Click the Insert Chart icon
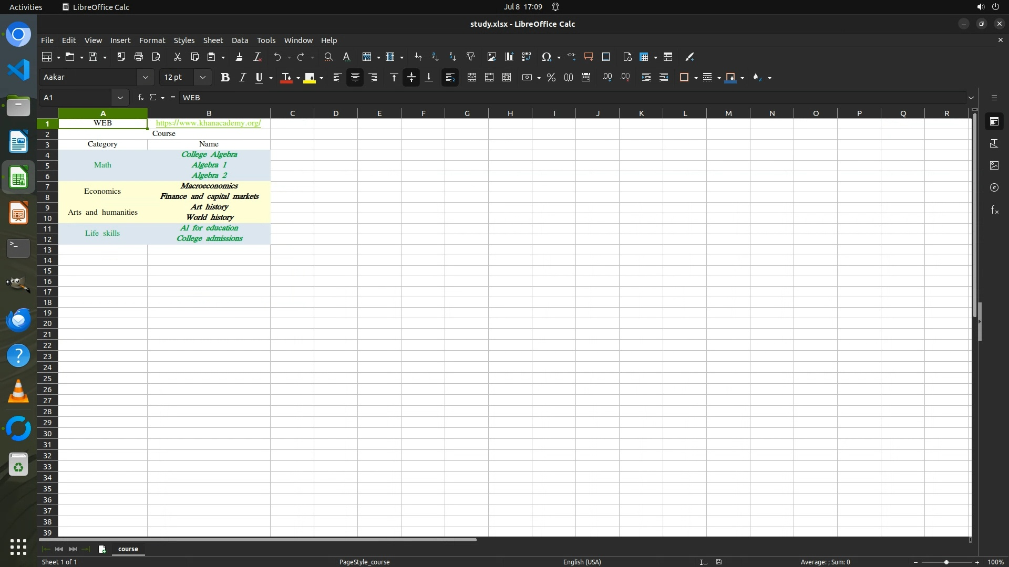This screenshot has width=1009, height=567. click(509, 57)
